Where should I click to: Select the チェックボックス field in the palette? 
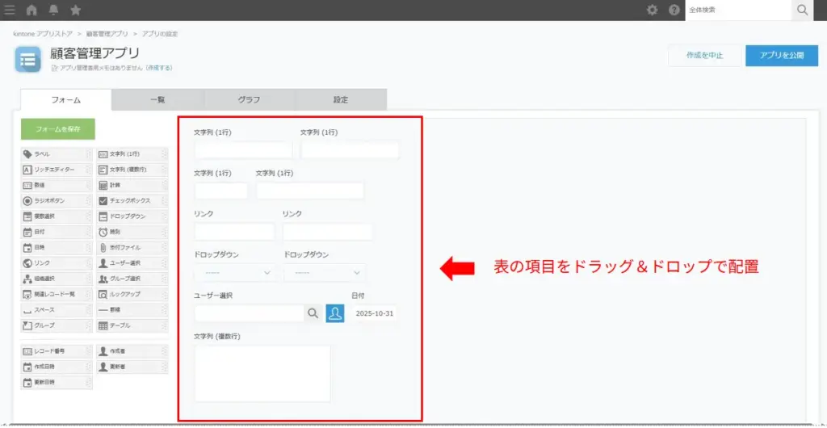132,201
